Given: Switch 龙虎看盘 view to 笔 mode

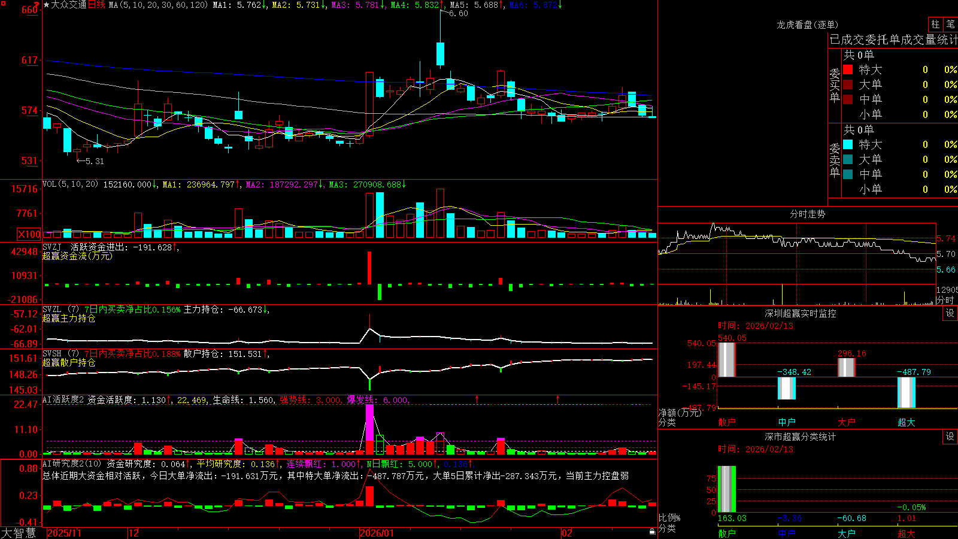Looking at the screenshot, I should coord(950,24).
